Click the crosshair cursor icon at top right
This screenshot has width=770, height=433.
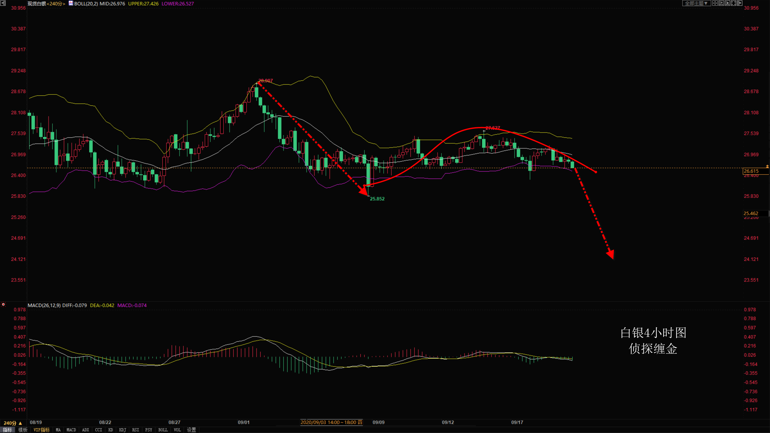(x=715, y=3)
